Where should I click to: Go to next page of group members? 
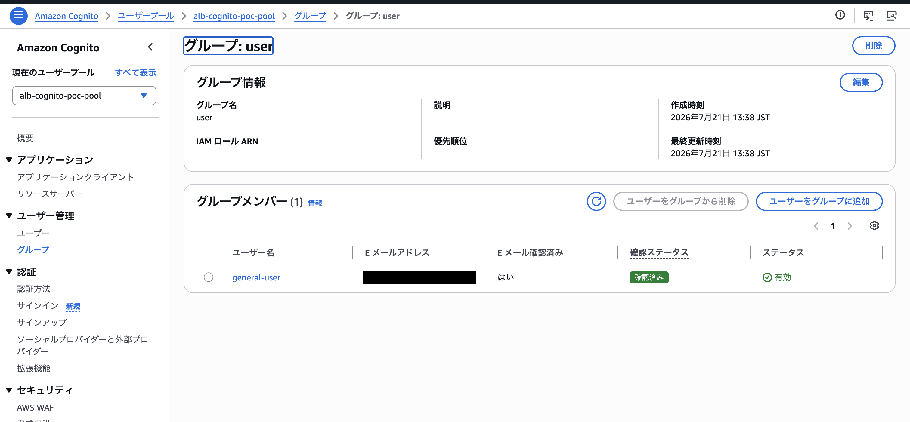pos(850,226)
